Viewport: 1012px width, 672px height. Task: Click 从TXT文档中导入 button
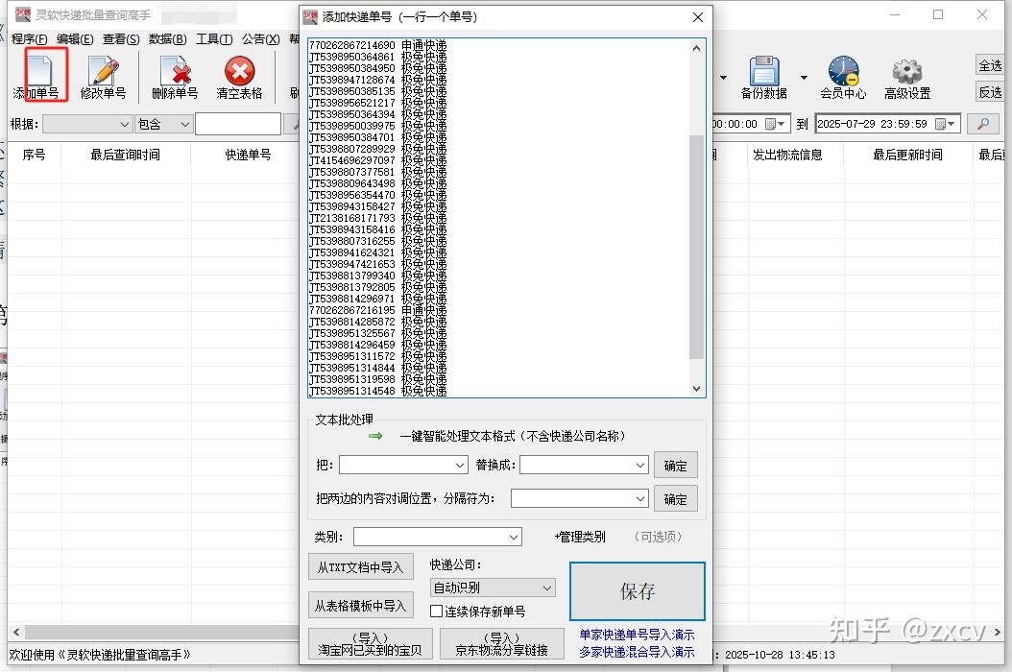tap(361, 566)
